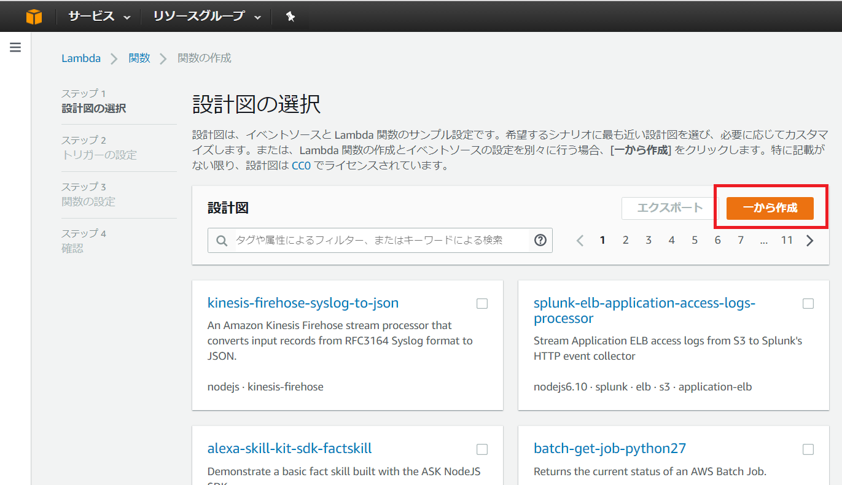Open splunk-elb-application-access-logs-processor blueprint

click(x=644, y=311)
